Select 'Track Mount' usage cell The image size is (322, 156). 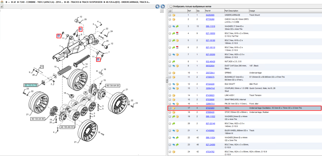254,15
